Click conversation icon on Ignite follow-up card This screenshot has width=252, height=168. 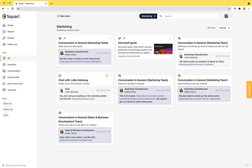[179, 38]
